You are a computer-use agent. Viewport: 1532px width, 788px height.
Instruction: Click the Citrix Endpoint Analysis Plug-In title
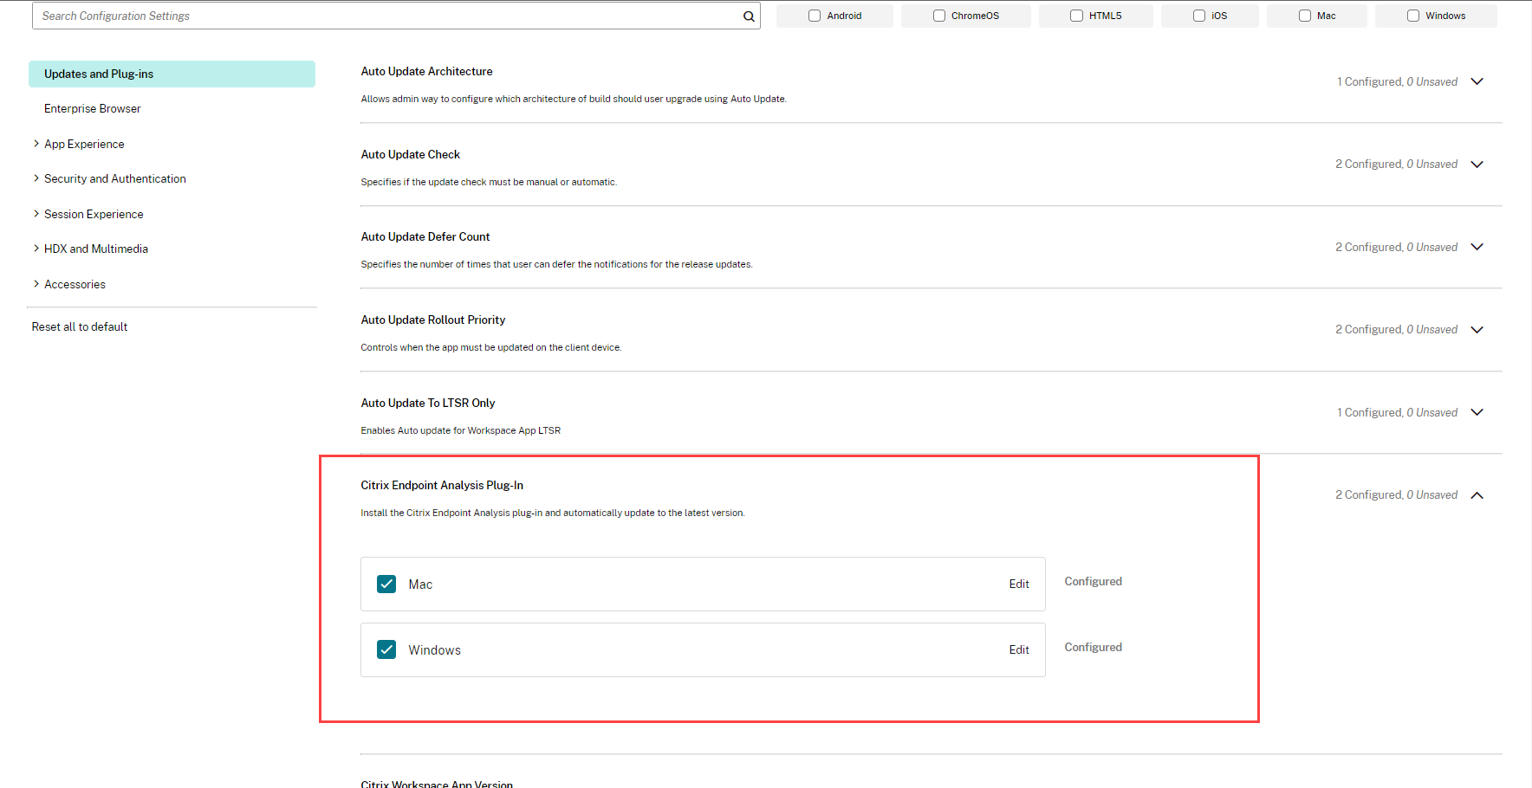point(442,486)
